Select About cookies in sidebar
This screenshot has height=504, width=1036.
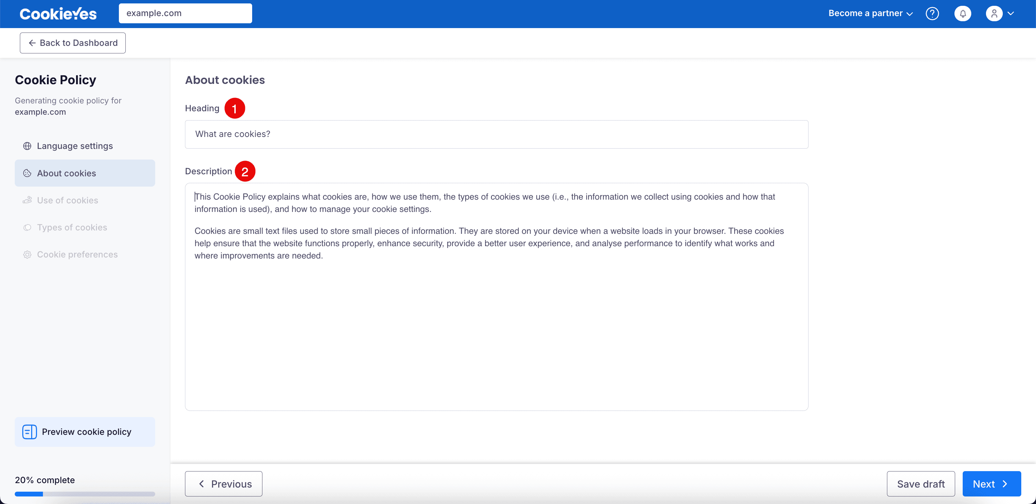point(85,173)
